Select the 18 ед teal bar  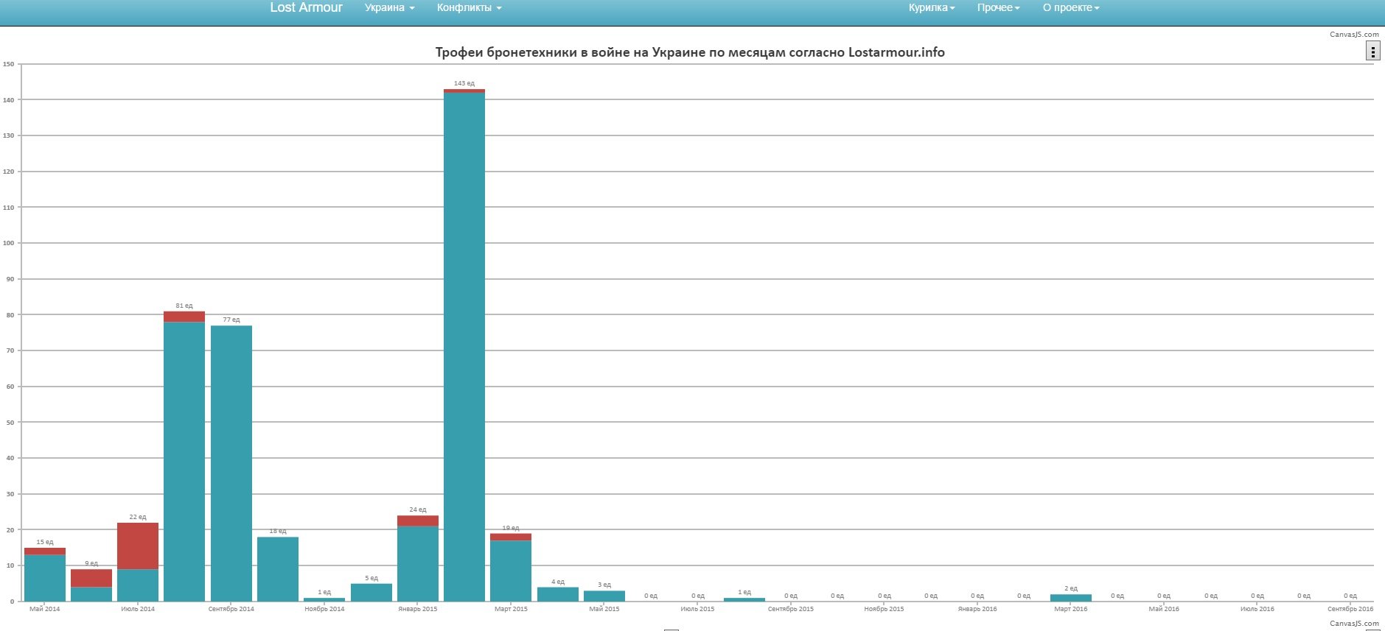click(278, 569)
